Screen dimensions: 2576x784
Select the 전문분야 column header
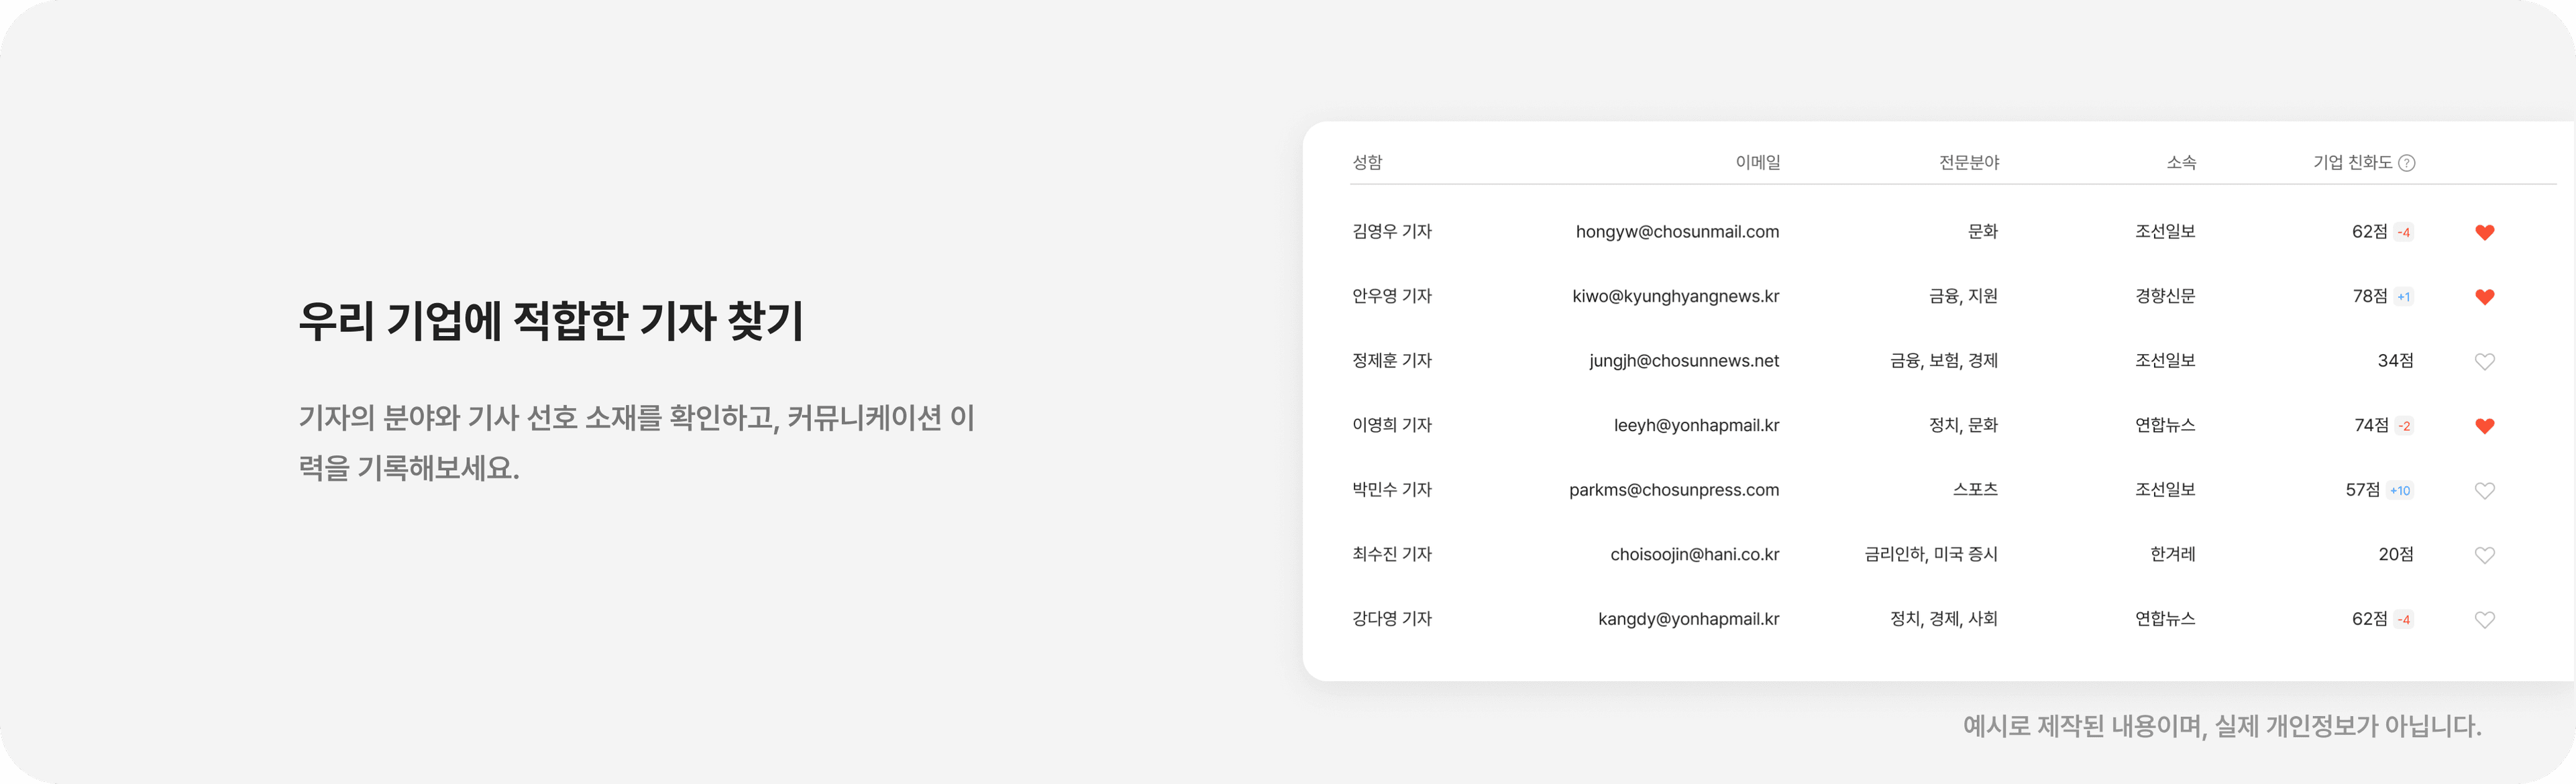coord(1968,162)
